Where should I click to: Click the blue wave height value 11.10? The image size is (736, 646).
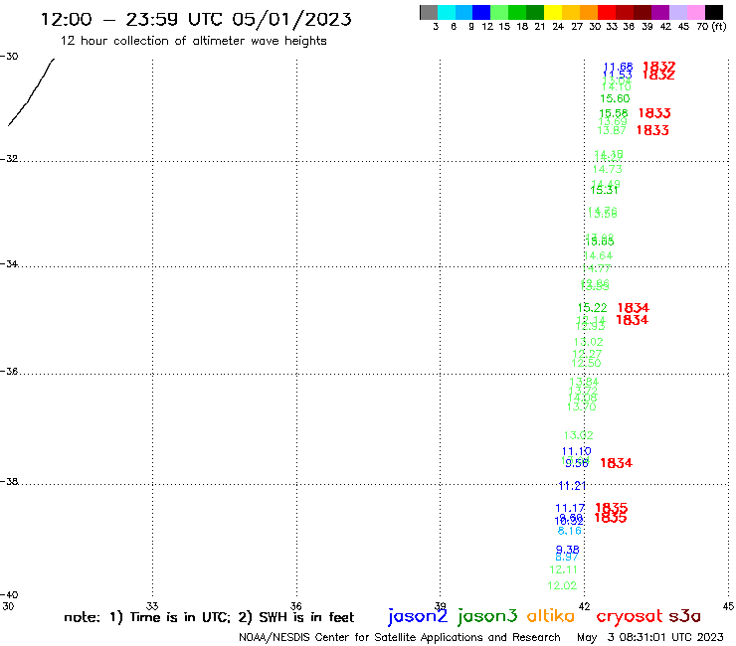[577, 451]
